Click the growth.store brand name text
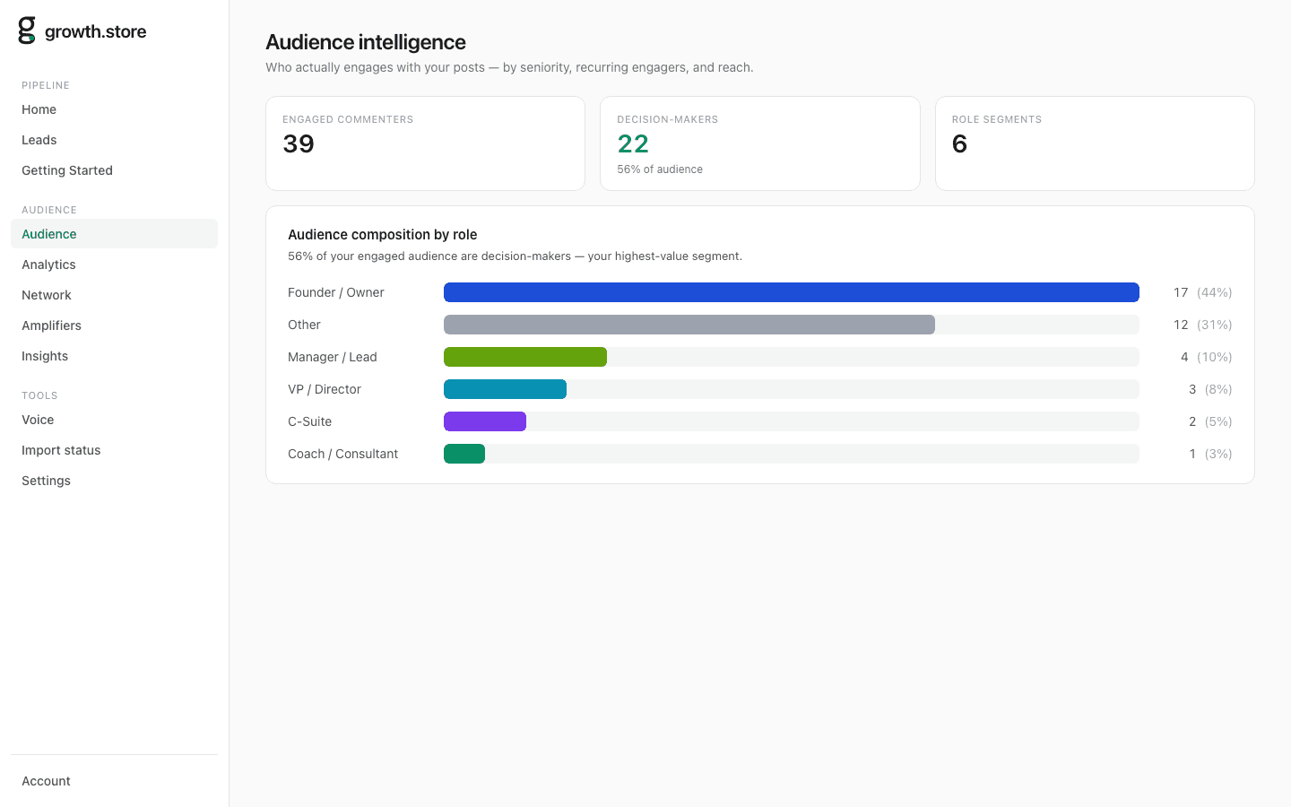This screenshot has width=1291, height=807. [x=96, y=32]
